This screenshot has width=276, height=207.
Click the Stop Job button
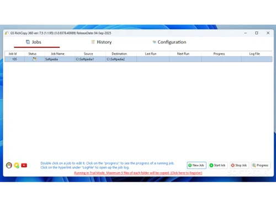[x=240, y=165]
